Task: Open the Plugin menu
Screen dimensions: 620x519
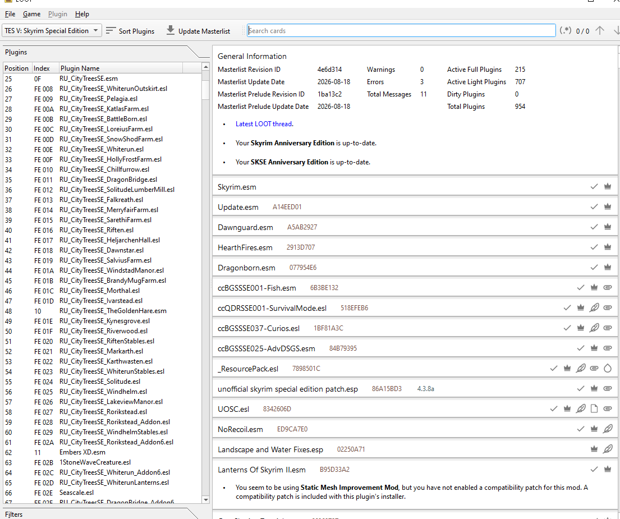Action: [x=58, y=14]
